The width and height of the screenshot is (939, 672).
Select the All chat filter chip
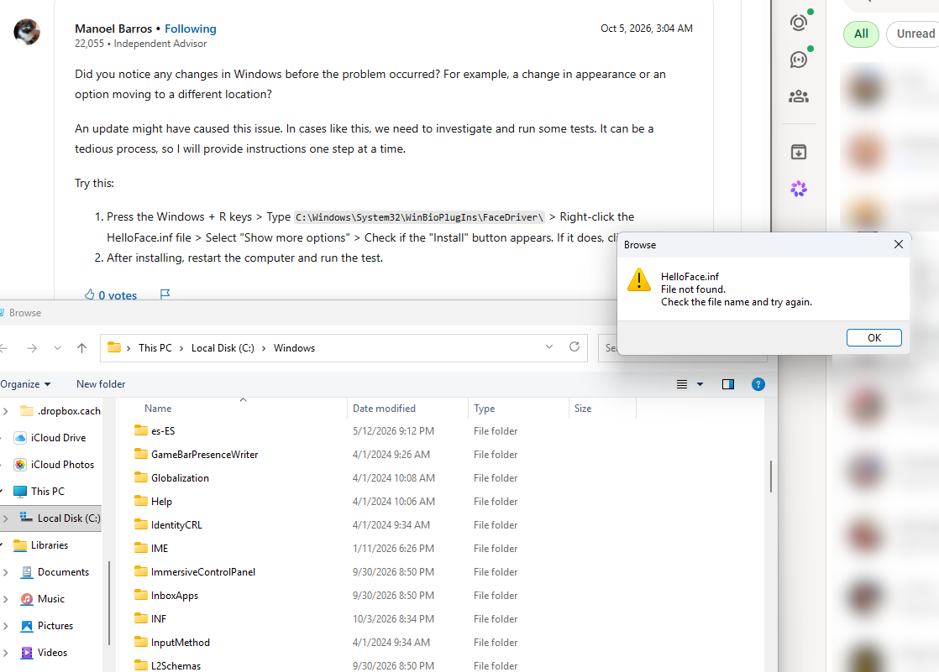point(861,34)
